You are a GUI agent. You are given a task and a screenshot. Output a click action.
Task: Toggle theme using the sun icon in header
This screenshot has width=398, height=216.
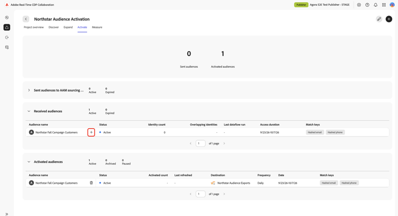pyautogui.click(x=359, y=5)
